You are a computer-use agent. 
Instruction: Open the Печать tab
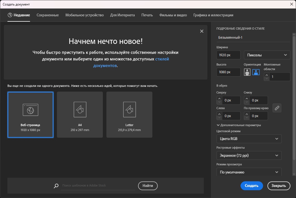pos(147,15)
